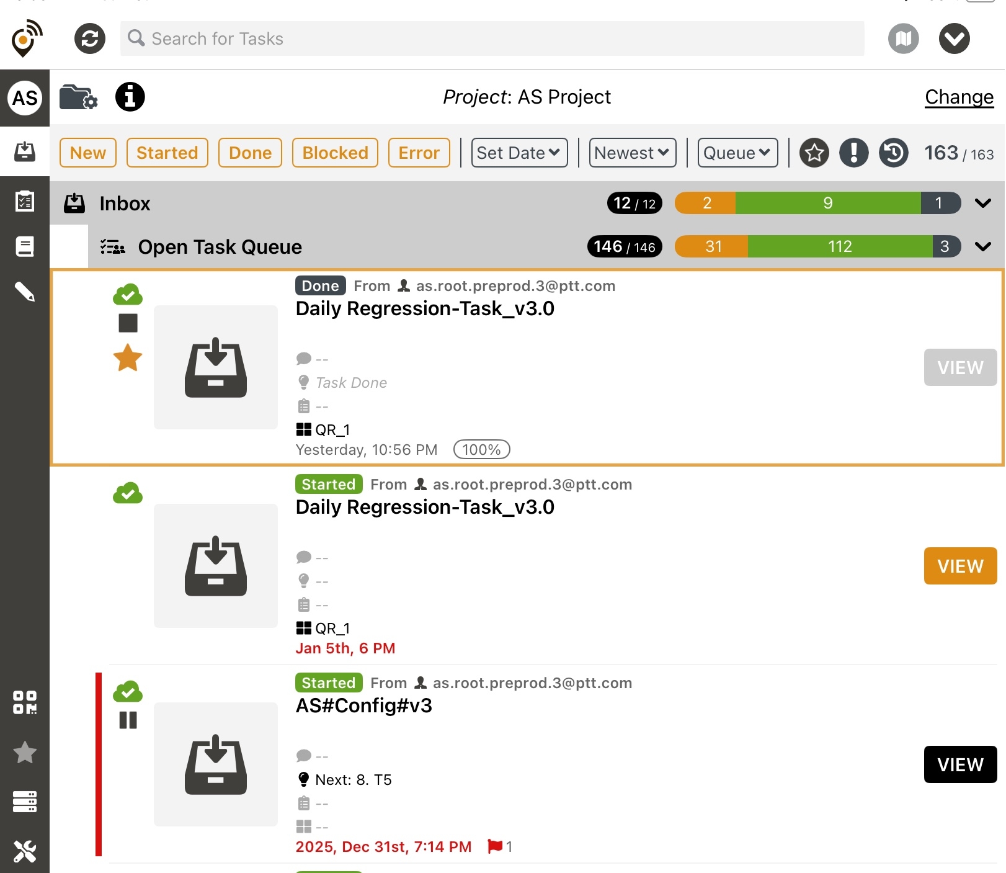Collapse the Open Task Queue section

coord(982,247)
